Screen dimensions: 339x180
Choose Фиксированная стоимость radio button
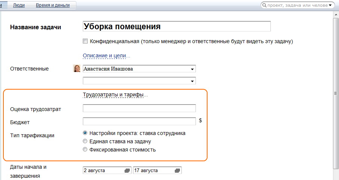85,150
